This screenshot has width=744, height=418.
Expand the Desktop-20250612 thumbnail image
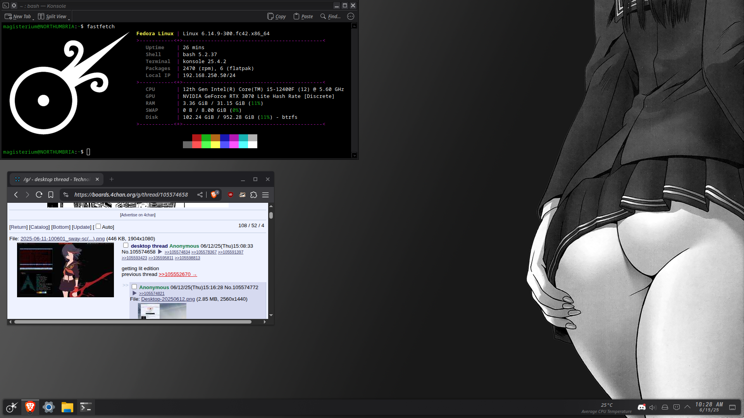(x=162, y=311)
